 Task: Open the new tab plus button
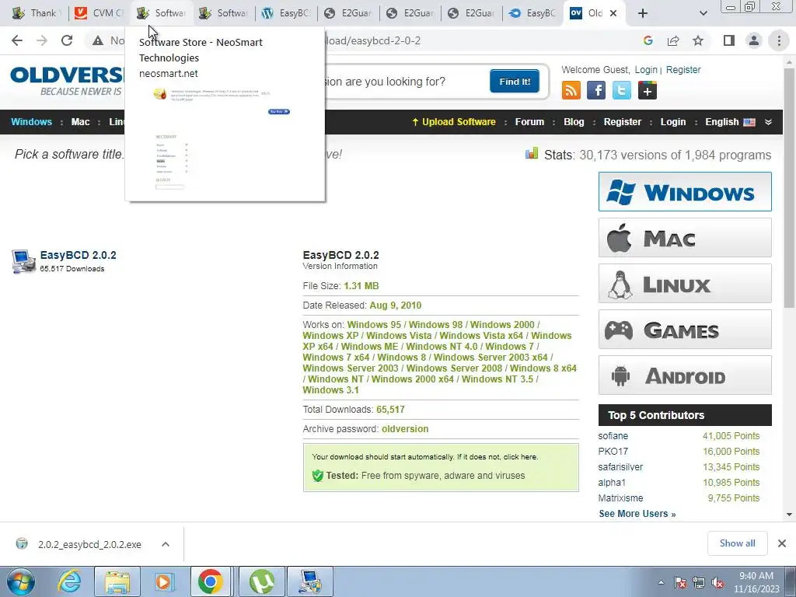pos(643,13)
